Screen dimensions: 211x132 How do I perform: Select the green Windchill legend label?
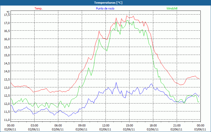(172, 8)
